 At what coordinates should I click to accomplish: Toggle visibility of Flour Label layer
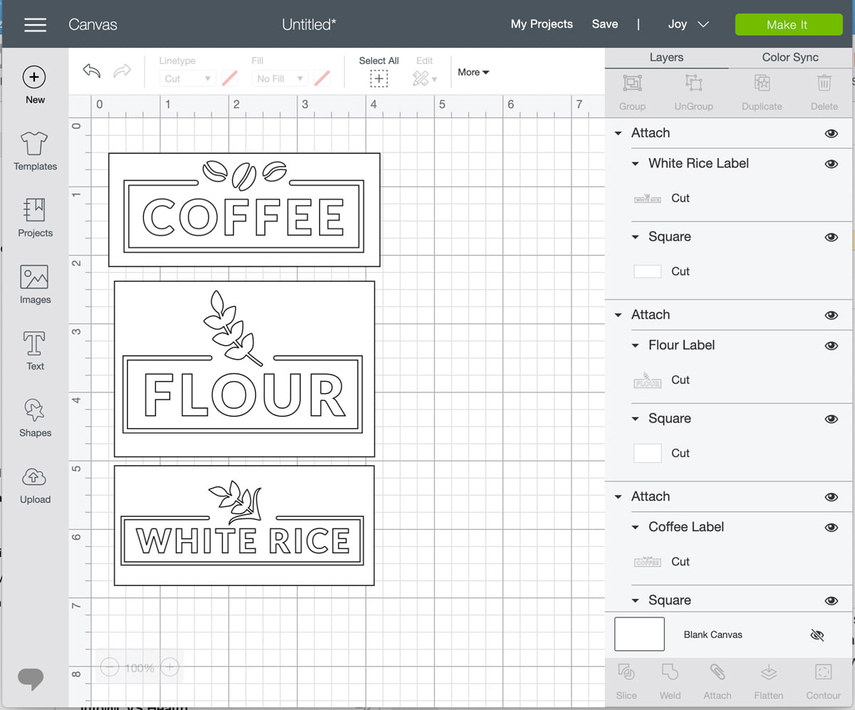(831, 345)
